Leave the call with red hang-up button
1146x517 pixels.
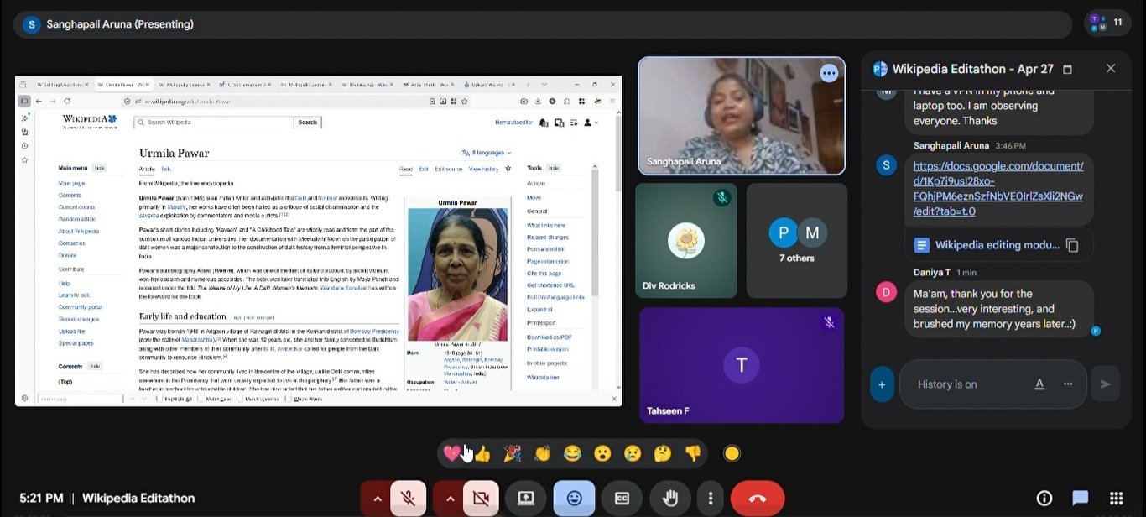(758, 498)
